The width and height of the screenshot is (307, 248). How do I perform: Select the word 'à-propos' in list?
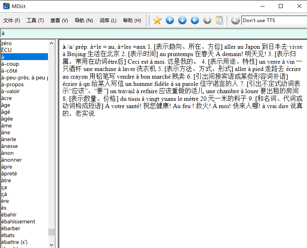click(x=13, y=85)
